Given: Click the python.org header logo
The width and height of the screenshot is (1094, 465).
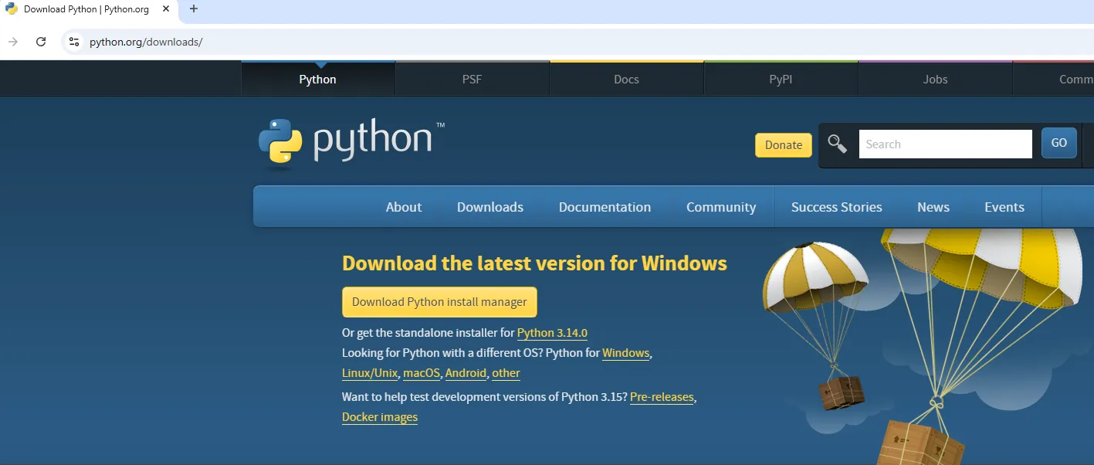Looking at the screenshot, I should [349, 141].
